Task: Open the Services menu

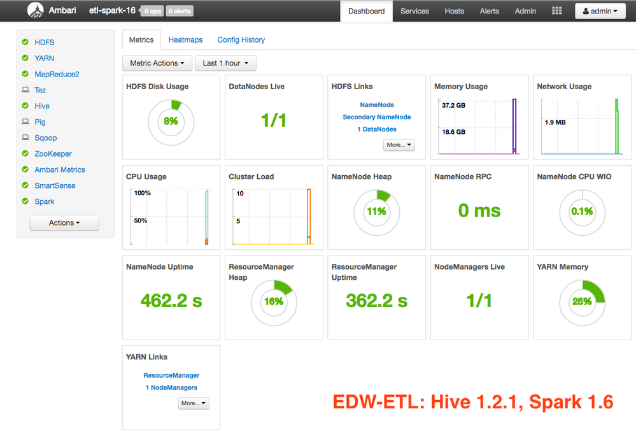Action: 414,11
